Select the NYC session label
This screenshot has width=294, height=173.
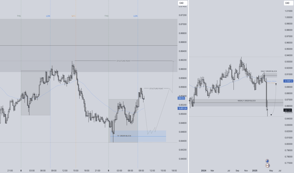pyautogui.click(x=73, y=16)
